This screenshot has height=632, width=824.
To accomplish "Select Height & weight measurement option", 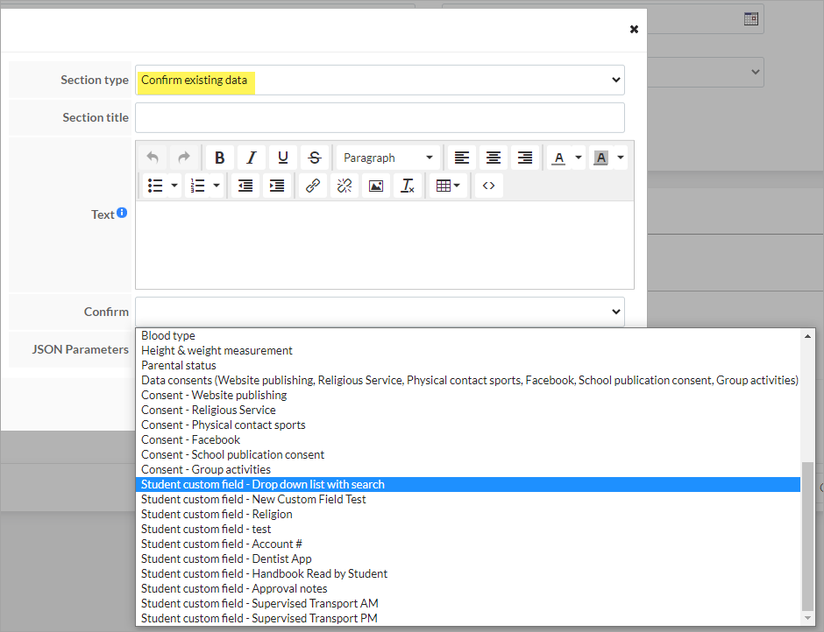I will coord(468,350).
